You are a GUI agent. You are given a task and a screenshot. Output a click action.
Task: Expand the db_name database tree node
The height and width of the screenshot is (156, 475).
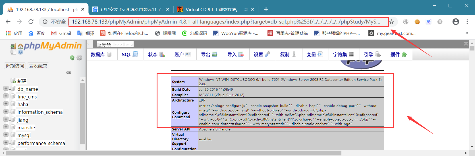click(6, 88)
